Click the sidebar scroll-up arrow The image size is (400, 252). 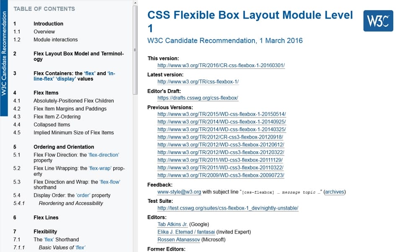point(135,3)
